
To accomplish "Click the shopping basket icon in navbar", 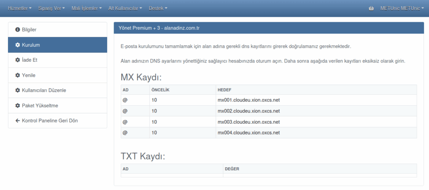I will [371, 8].
